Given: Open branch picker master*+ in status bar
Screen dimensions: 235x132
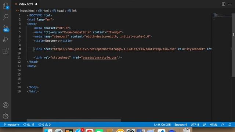Looking at the screenshot, I should [11, 125].
